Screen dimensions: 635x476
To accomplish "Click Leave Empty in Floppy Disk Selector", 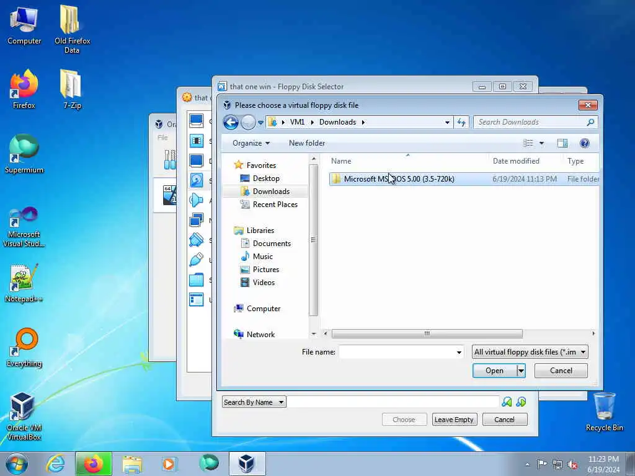I will (x=455, y=420).
